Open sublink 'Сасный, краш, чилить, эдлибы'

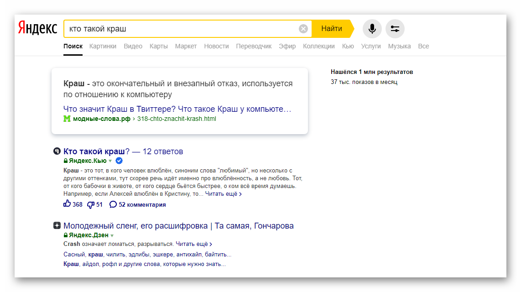147,255
